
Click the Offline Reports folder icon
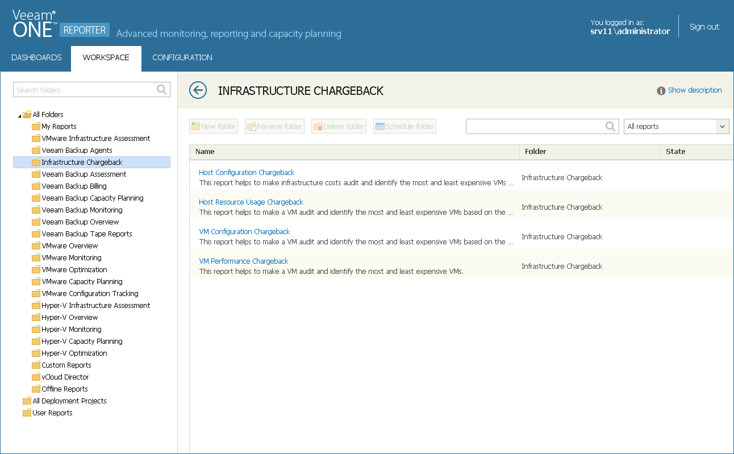(x=36, y=389)
